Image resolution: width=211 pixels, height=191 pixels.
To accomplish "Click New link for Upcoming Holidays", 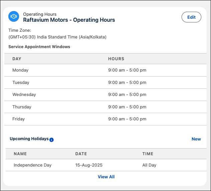I will pyautogui.click(x=196, y=139).
